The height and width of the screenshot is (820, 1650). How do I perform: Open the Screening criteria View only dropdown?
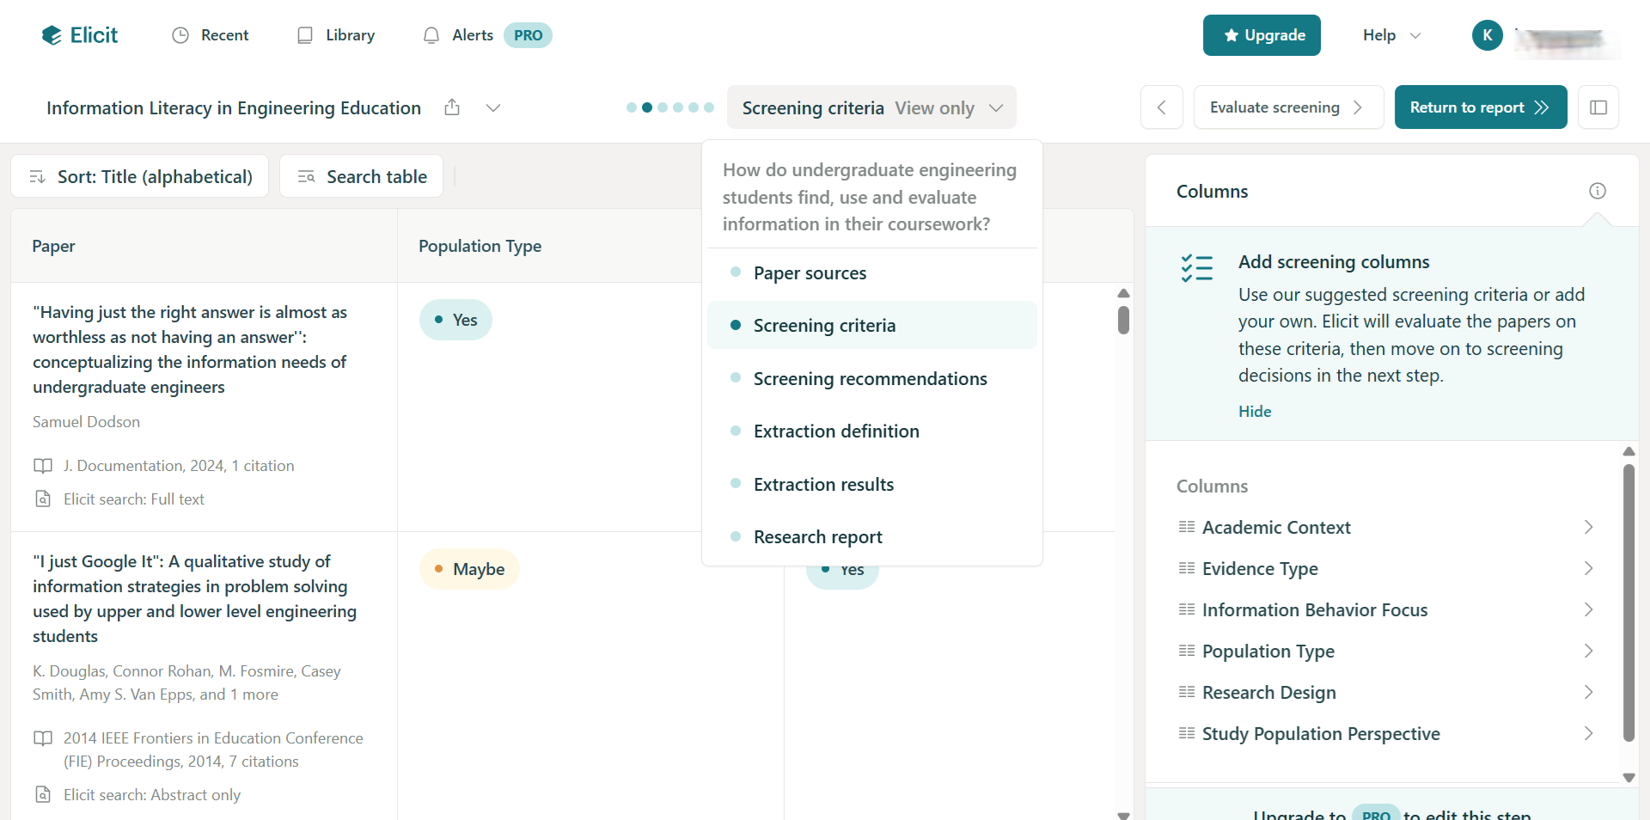(x=871, y=107)
